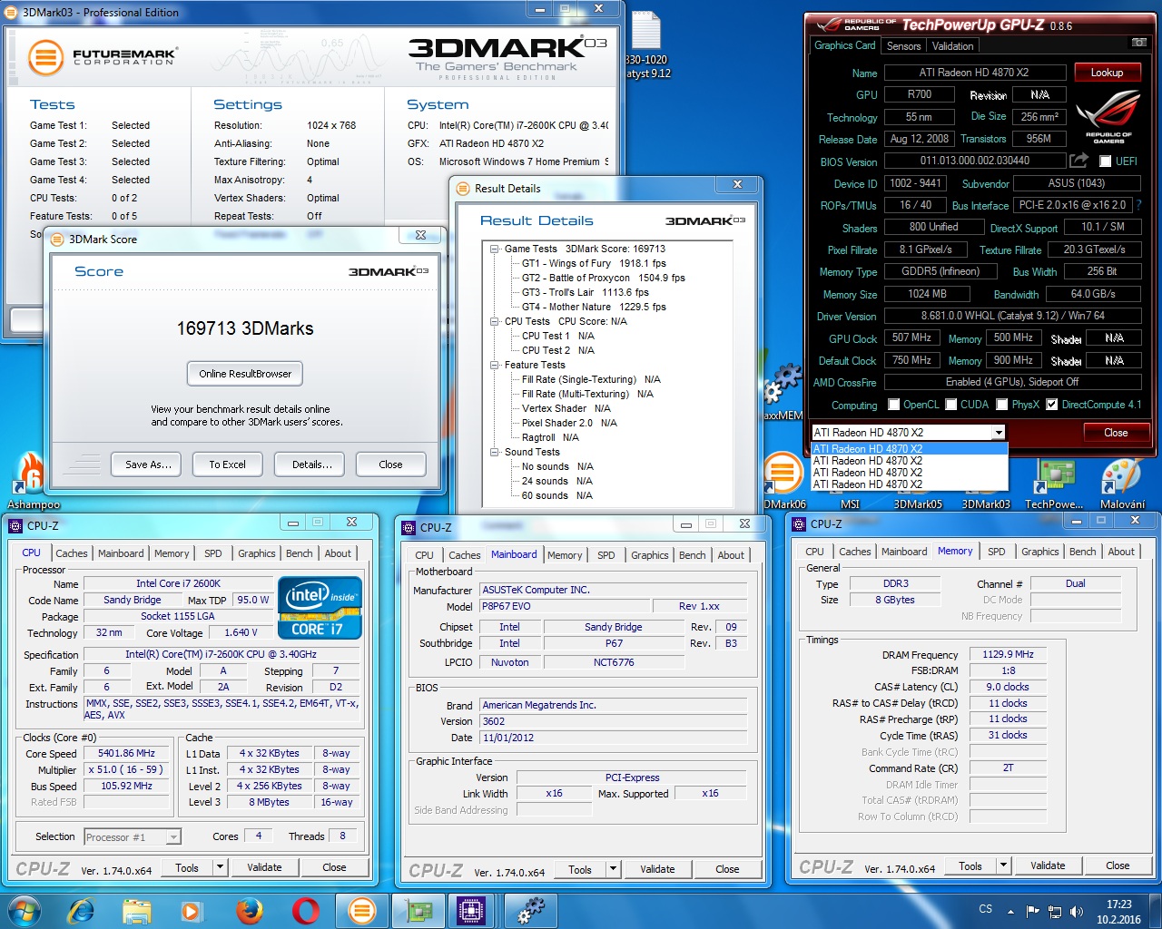Toggle the UEFI checkbox in GPU-Z
This screenshot has width=1162, height=929.
(x=1105, y=161)
